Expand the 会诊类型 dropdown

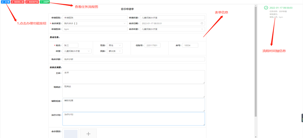pos(95,23)
